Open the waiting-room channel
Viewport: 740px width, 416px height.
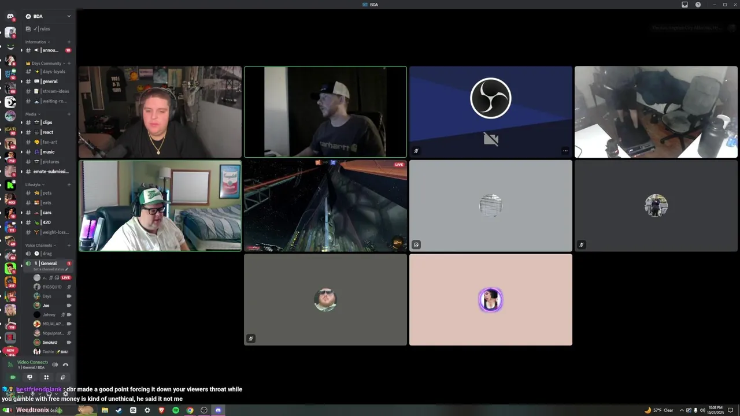[x=48, y=101]
